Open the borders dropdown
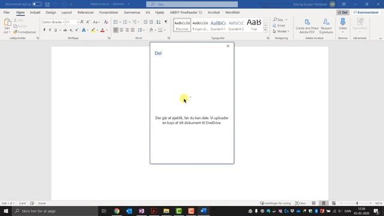 (x=165, y=30)
